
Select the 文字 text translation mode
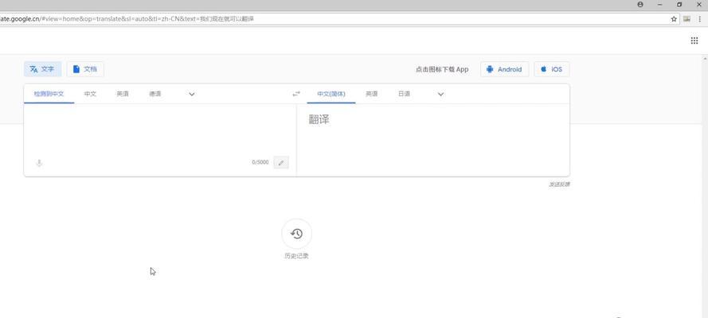pos(42,69)
